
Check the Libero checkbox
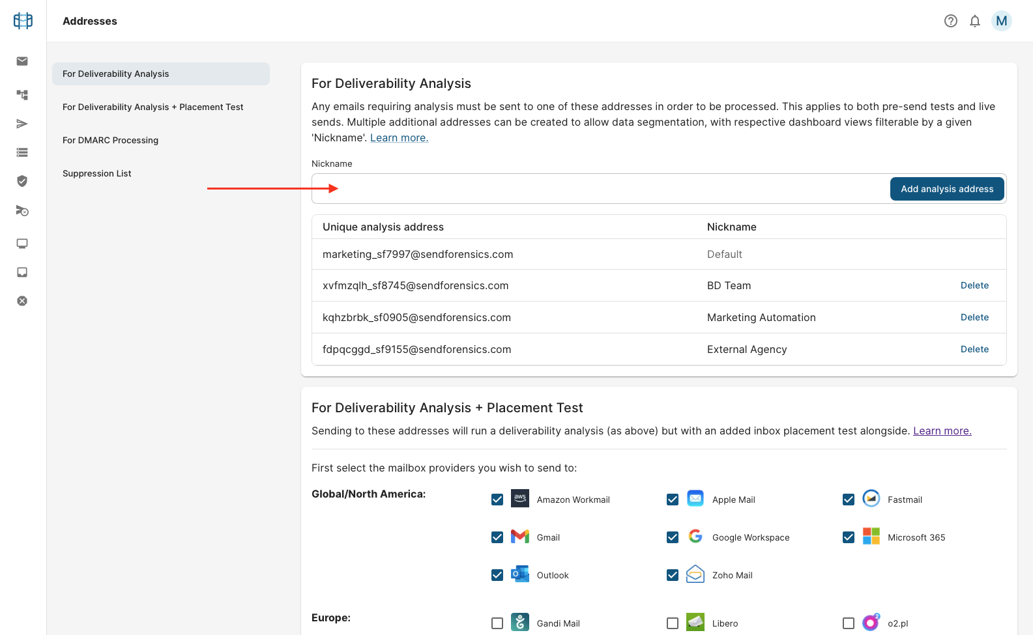[x=673, y=623]
